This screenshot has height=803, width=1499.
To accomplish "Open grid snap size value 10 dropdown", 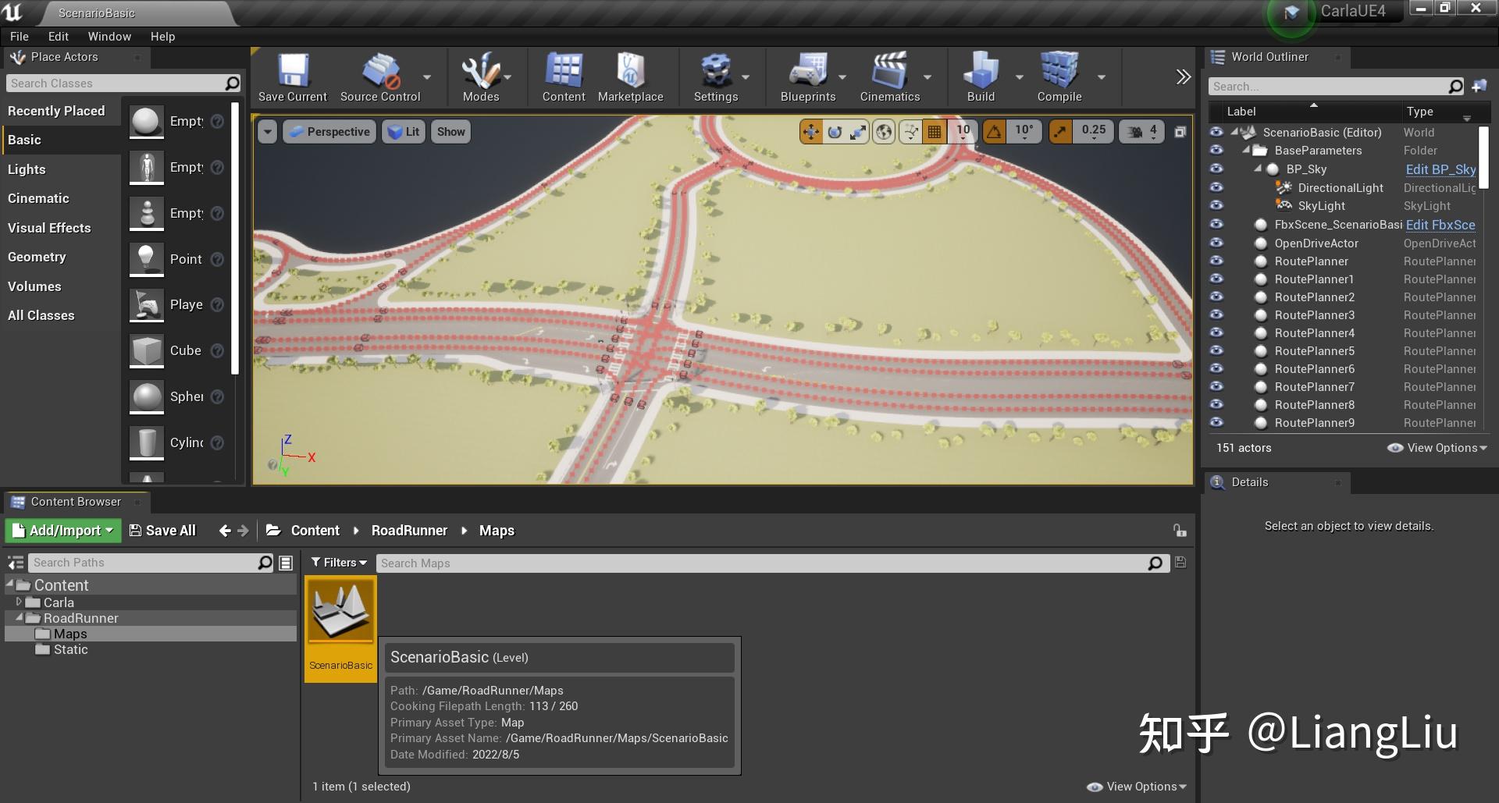I will 963,132.
